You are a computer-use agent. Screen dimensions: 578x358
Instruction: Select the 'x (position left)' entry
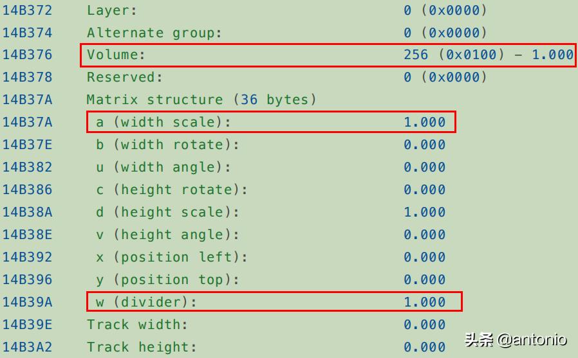point(171,257)
